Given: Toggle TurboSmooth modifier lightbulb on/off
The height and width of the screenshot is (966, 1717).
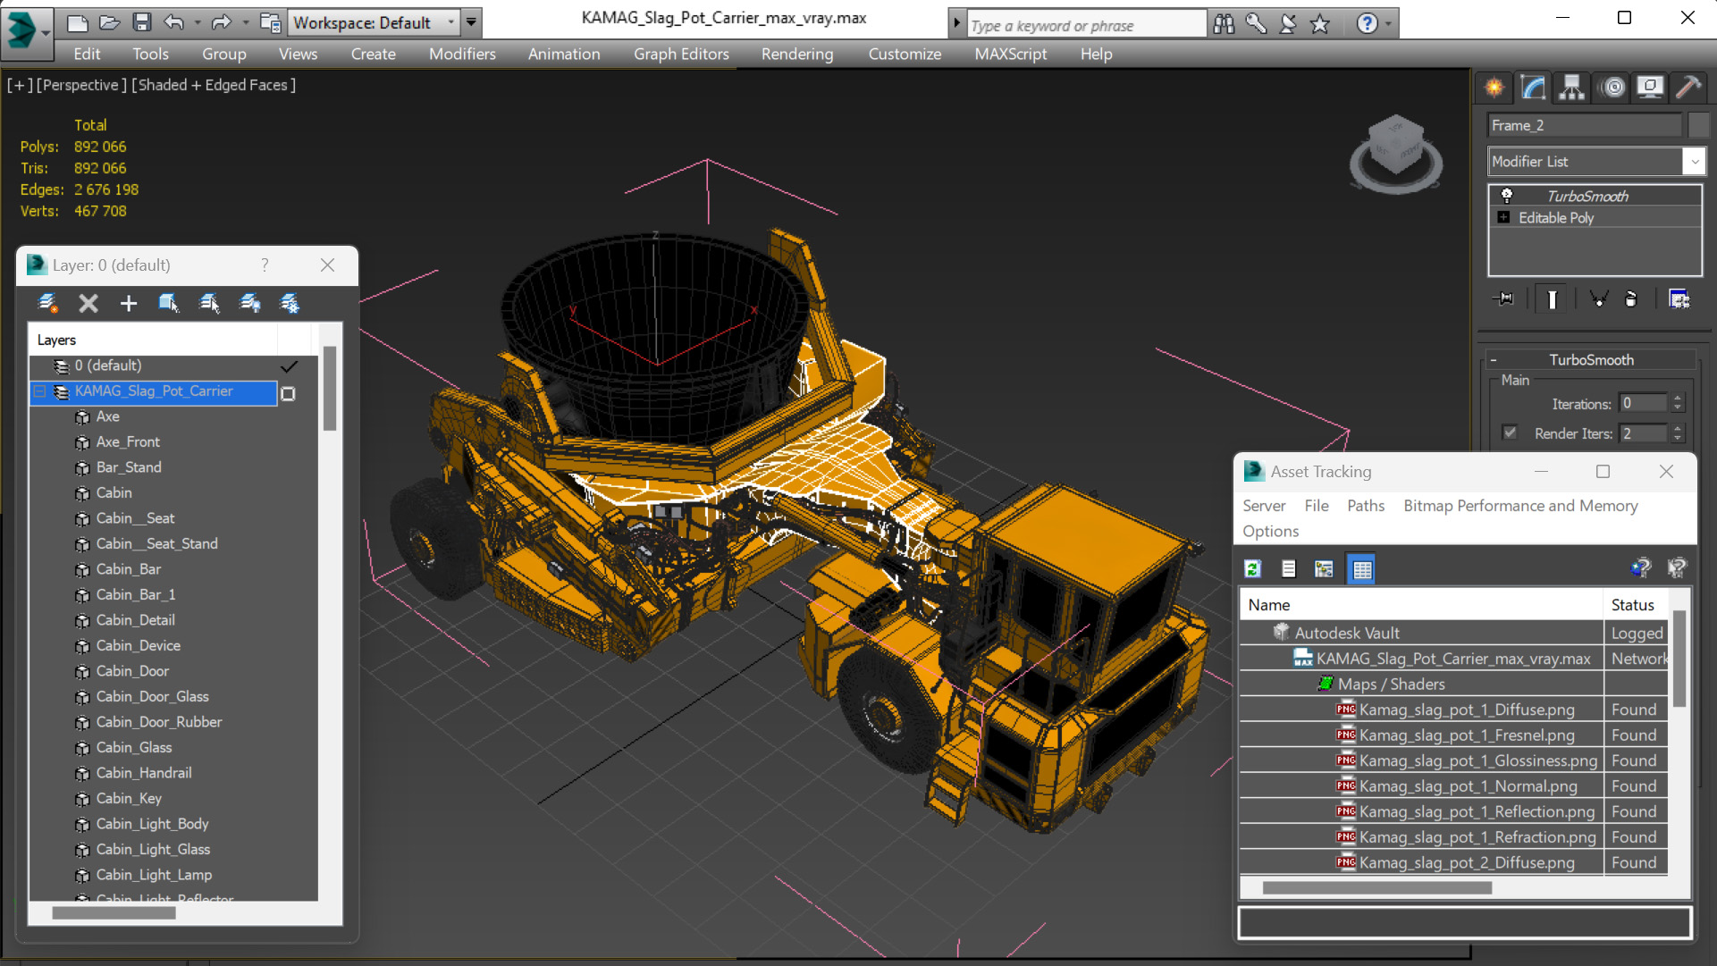Looking at the screenshot, I should 1507,196.
